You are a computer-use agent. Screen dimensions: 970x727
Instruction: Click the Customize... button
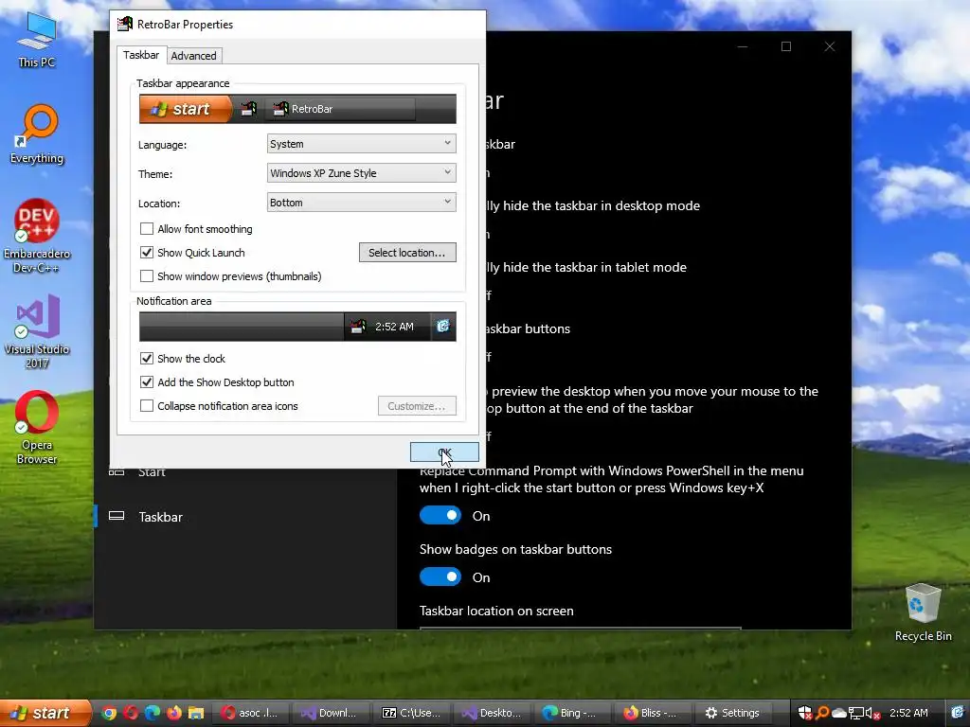click(x=417, y=406)
